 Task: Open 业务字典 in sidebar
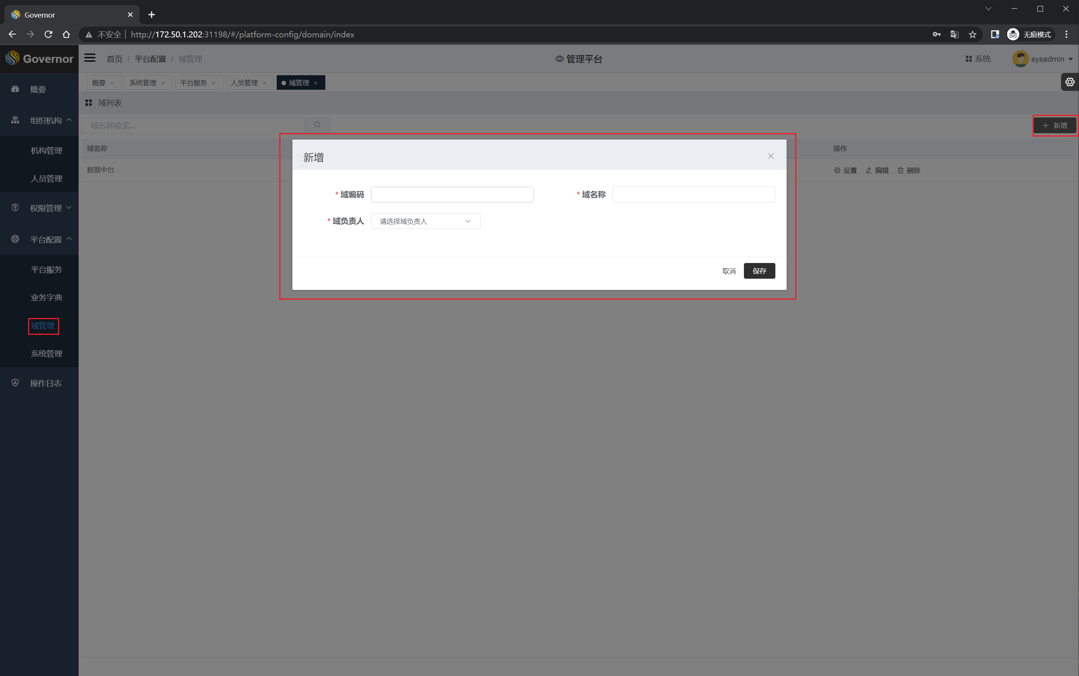point(46,298)
